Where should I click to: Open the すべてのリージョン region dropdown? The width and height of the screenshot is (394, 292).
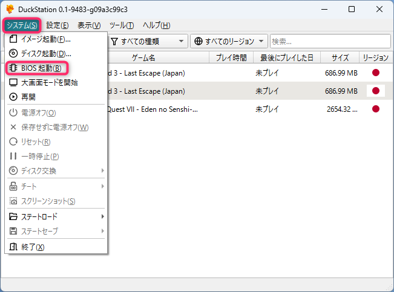229,41
